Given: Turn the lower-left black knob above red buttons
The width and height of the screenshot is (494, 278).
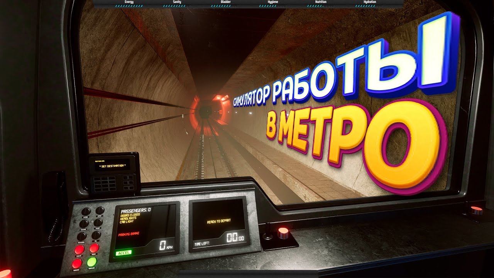Looking at the screenshot, I should click(x=81, y=236).
